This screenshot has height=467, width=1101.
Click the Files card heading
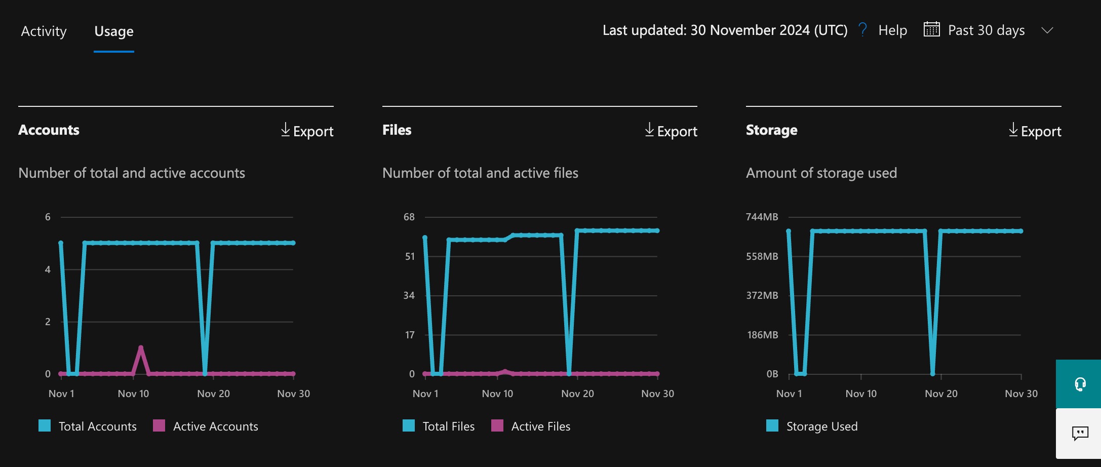coord(397,130)
